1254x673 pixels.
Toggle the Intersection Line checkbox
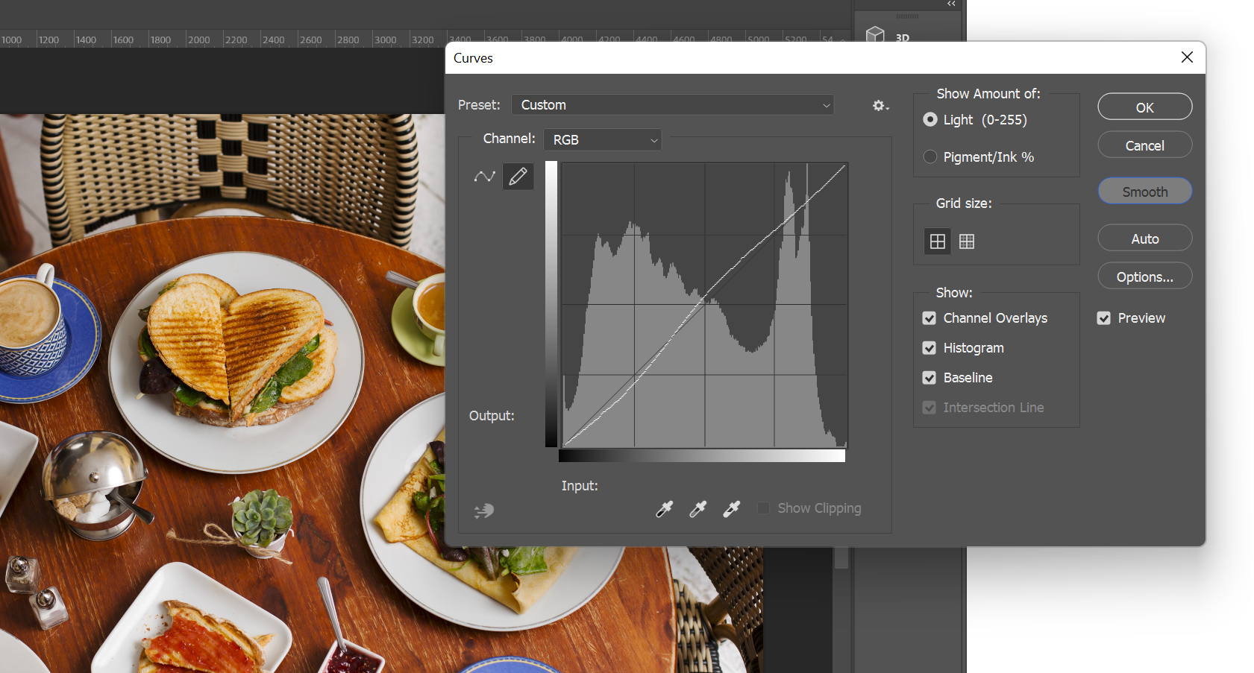(x=929, y=408)
